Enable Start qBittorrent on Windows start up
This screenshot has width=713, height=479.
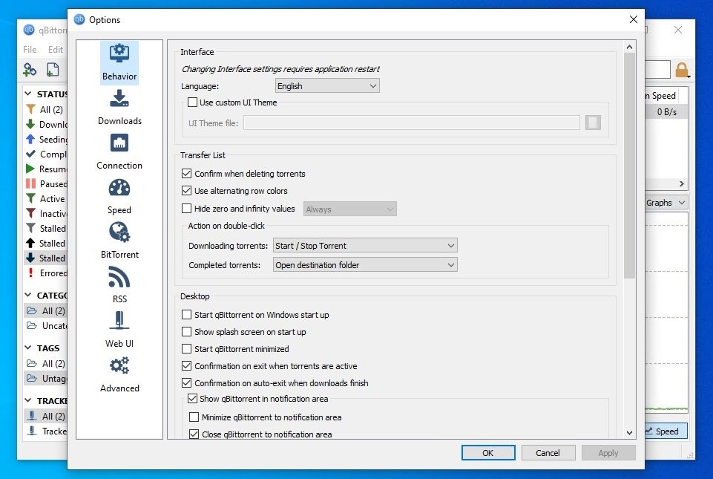[187, 315]
